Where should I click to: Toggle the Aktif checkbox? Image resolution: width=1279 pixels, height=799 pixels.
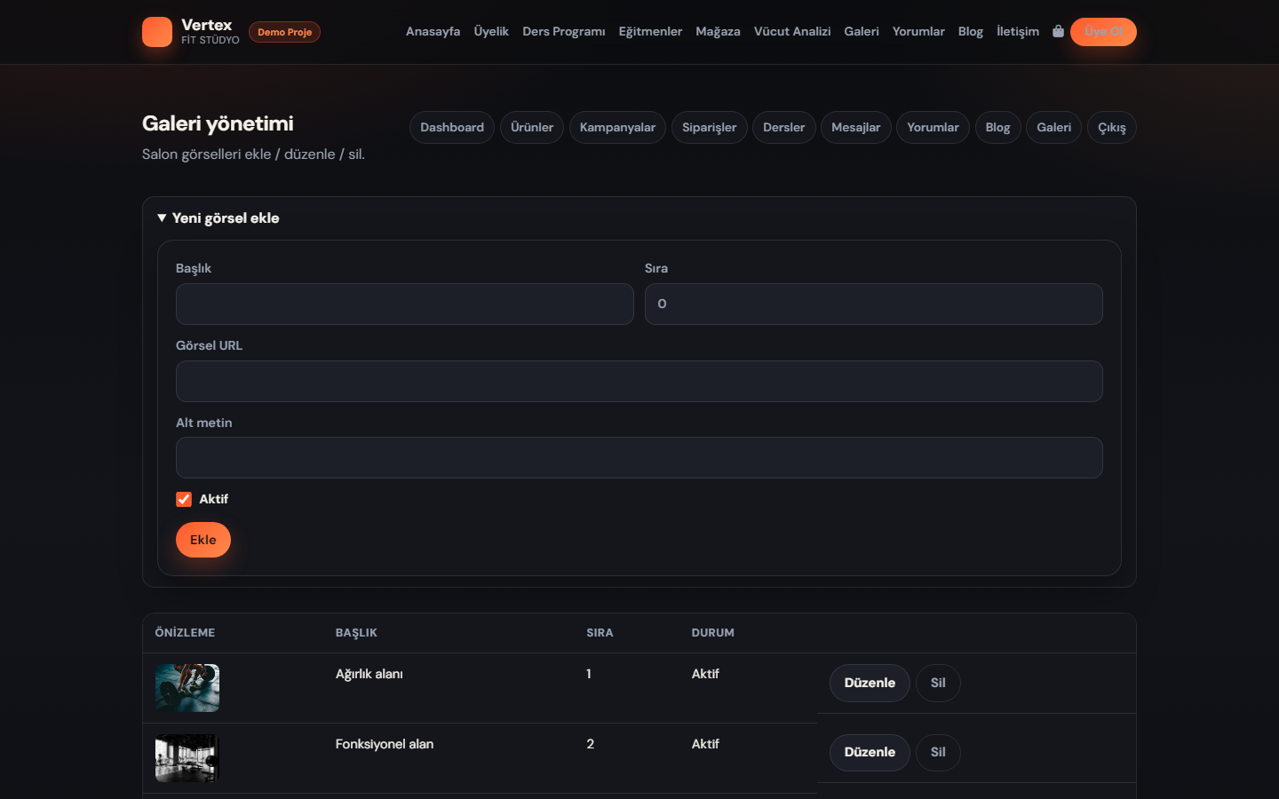coord(184,499)
